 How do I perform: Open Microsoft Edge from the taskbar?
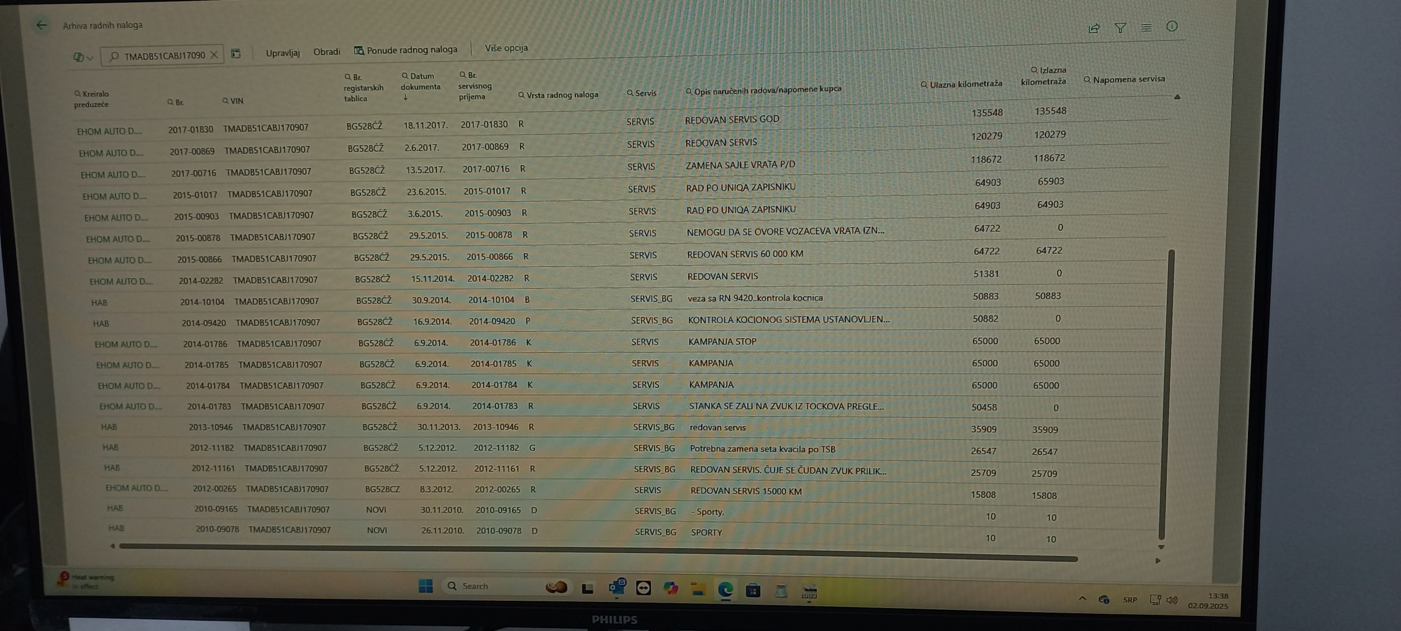point(725,590)
